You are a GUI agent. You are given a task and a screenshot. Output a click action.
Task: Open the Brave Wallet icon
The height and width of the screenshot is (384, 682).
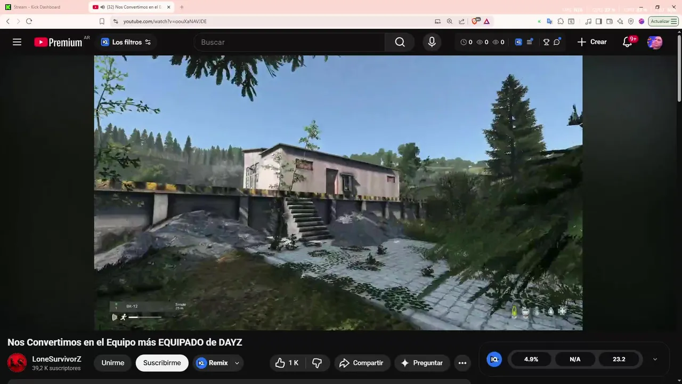[x=610, y=21]
